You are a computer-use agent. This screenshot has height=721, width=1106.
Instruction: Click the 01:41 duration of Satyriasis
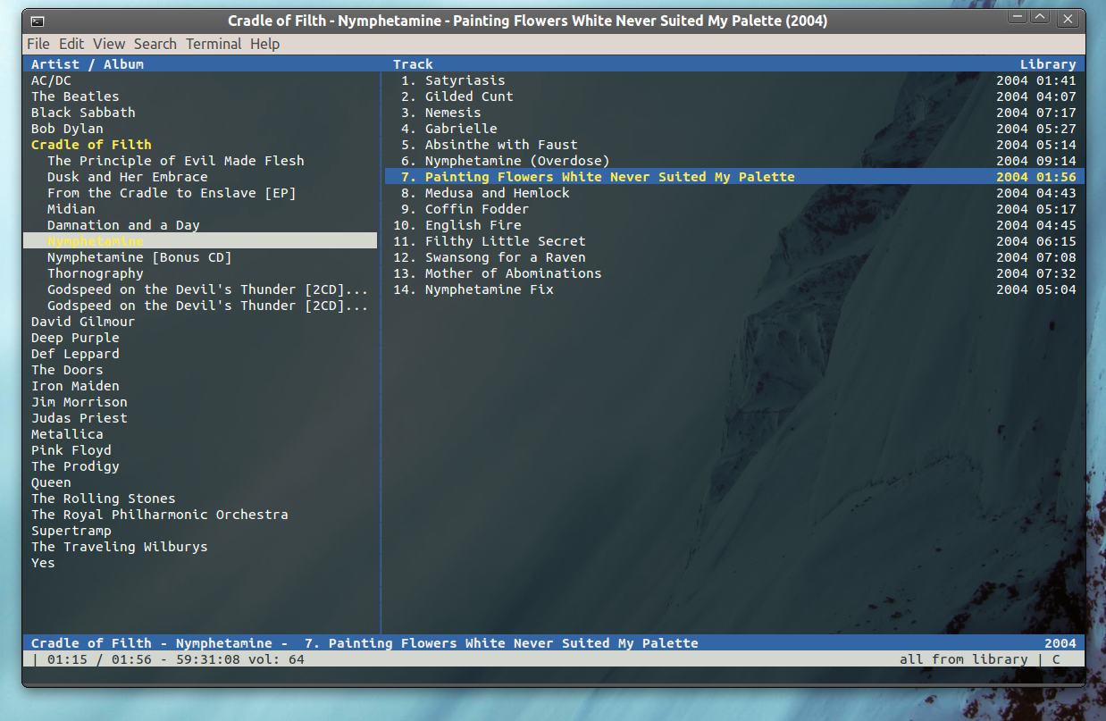point(1056,80)
